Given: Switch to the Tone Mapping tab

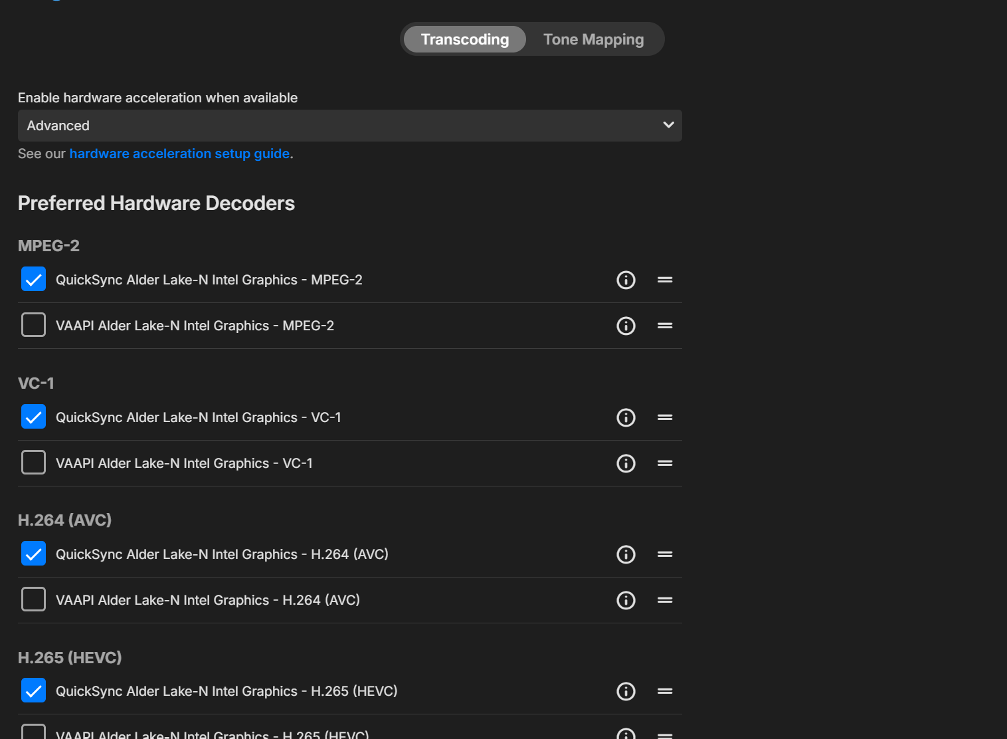Looking at the screenshot, I should tap(593, 39).
